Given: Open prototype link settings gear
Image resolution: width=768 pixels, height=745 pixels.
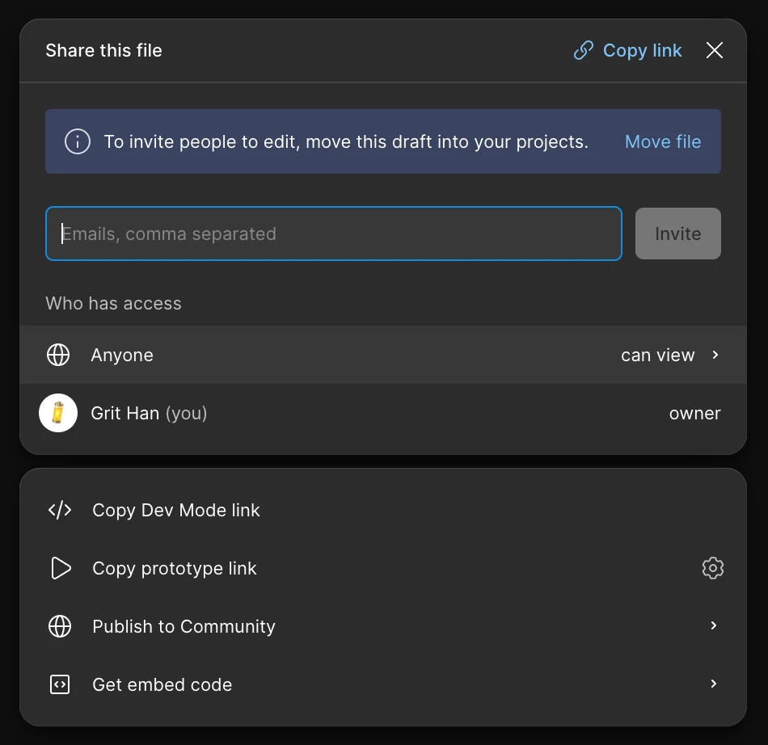Looking at the screenshot, I should pyautogui.click(x=712, y=569).
